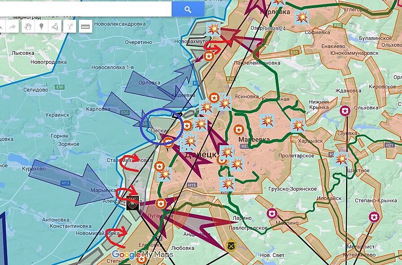Click the yellow crossed-cannons marker near Павлоградское
Image resolution: width=402 pixels, height=265 pixels.
[x=231, y=245]
